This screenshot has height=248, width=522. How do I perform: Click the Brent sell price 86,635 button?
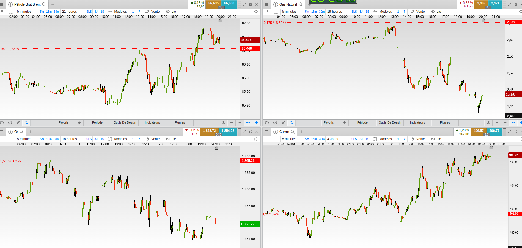(213, 4)
